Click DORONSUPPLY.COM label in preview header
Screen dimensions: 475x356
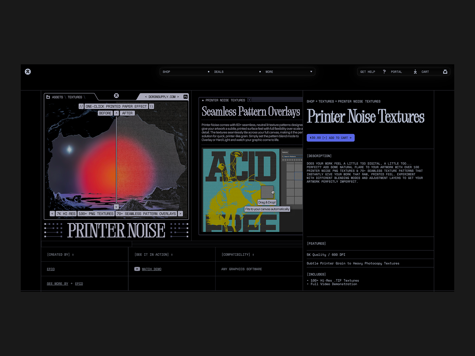click(x=162, y=97)
